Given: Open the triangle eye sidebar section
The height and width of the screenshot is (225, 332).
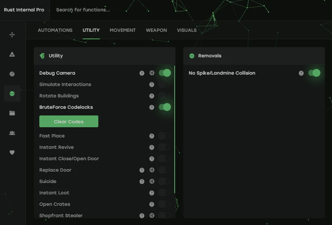Looking at the screenshot, I should [12, 54].
